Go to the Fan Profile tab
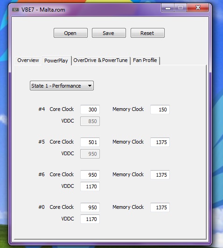Image resolution: width=223 pixels, height=248 pixels. click(x=145, y=60)
